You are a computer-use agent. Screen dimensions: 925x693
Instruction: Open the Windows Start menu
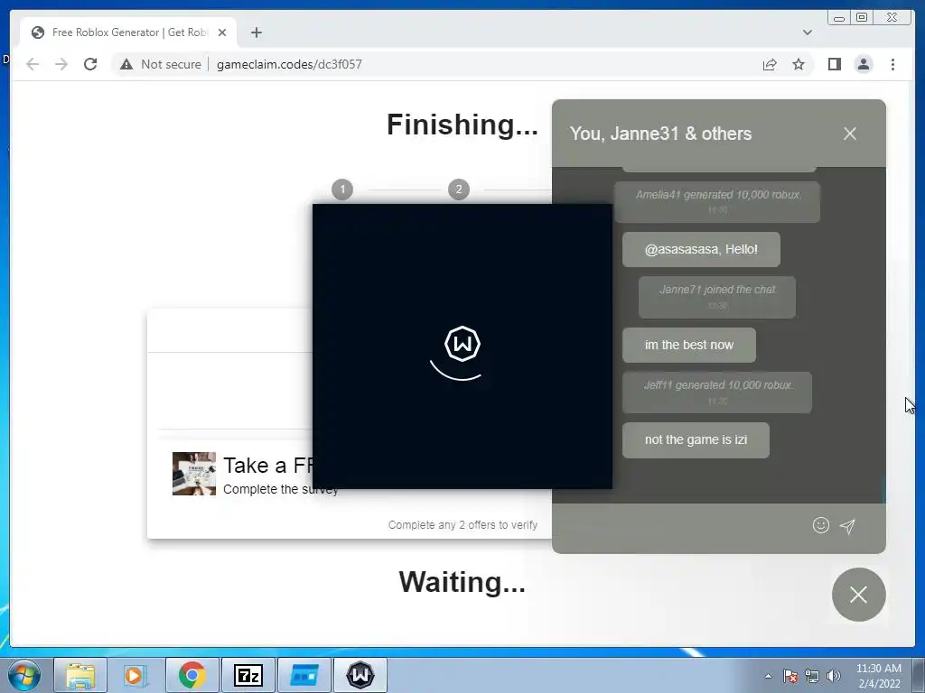point(24,675)
